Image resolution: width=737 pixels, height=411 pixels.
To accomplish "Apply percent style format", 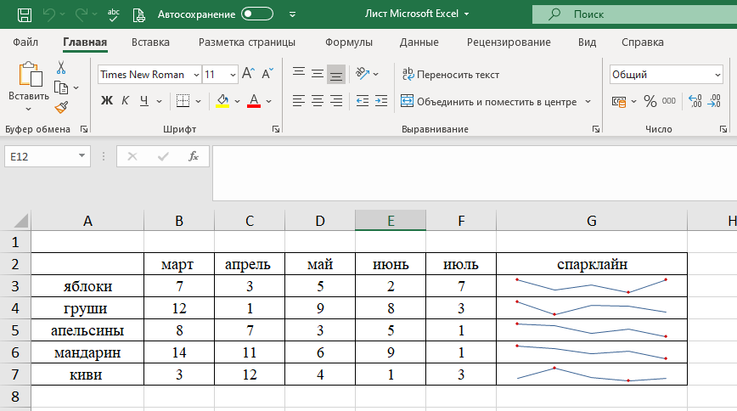I will (650, 101).
